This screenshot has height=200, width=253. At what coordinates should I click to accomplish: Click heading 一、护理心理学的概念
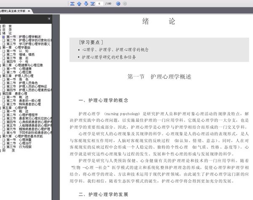(103, 100)
